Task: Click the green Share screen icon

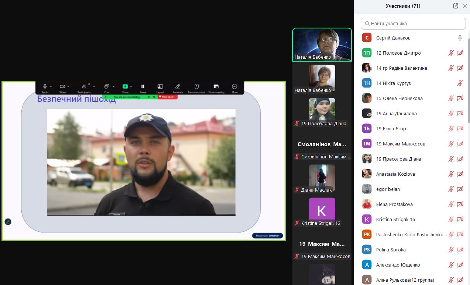Action: pos(125,86)
